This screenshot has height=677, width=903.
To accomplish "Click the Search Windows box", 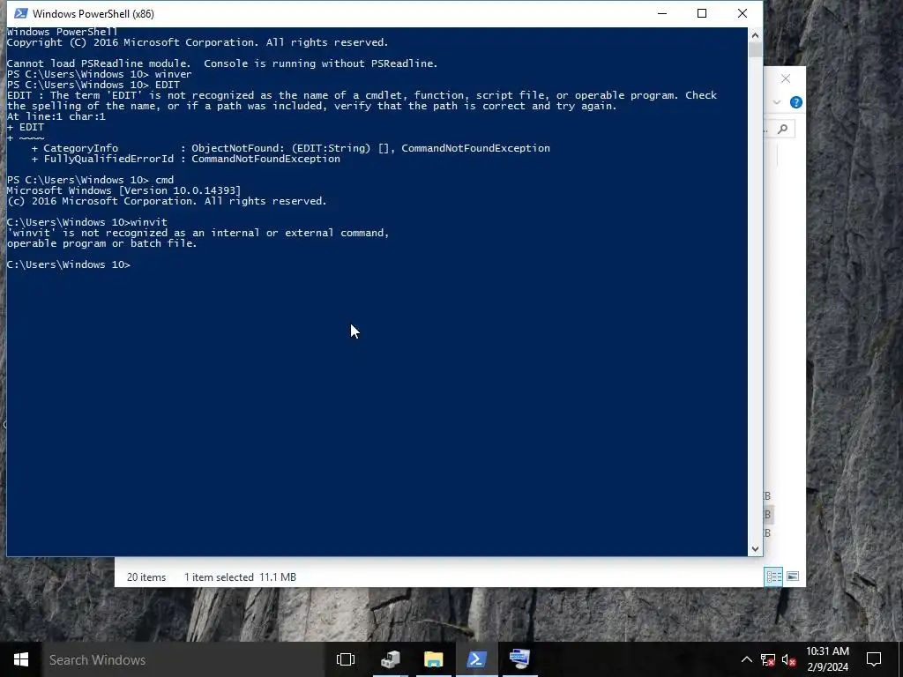I will [182, 659].
